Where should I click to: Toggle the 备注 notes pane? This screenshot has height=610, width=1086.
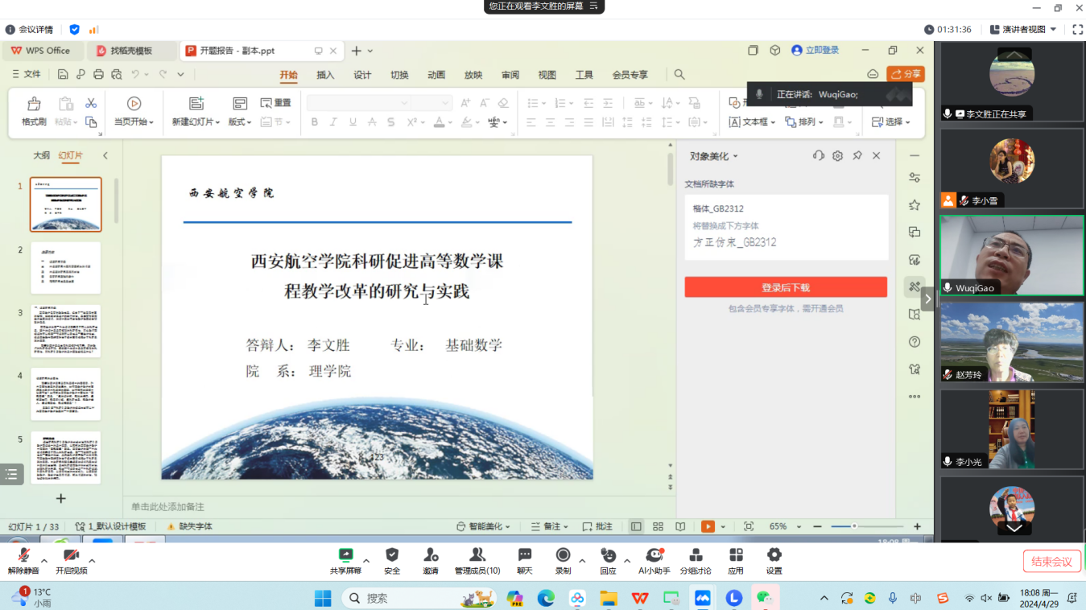point(546,526)
